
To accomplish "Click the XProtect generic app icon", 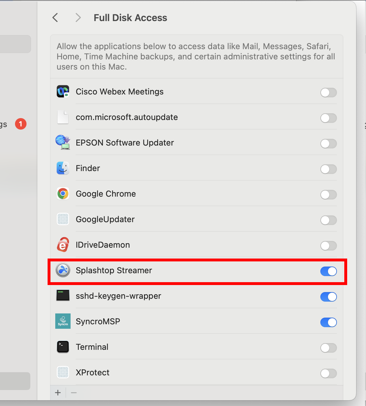I will coord(63,372).
